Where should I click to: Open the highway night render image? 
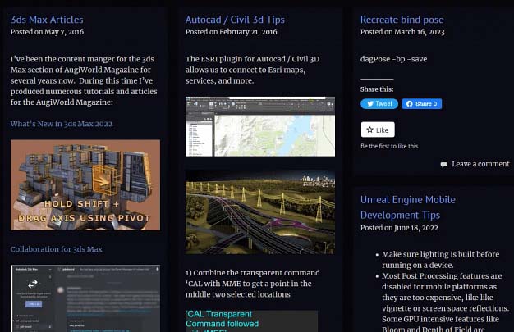click(260, 212)
